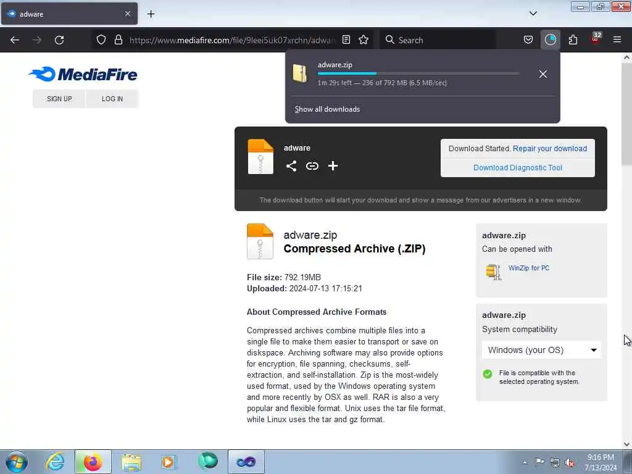This screenshot has width=632, height=474.
Task: Click the green compatibility checkmark icon
Action: [488, 374]
